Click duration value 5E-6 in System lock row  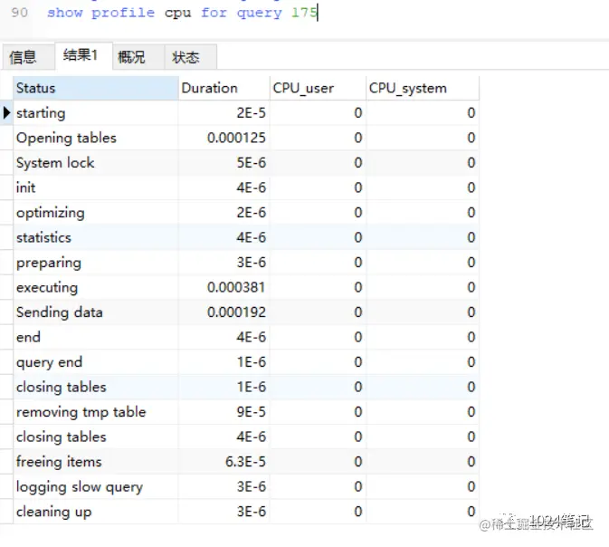252,163
